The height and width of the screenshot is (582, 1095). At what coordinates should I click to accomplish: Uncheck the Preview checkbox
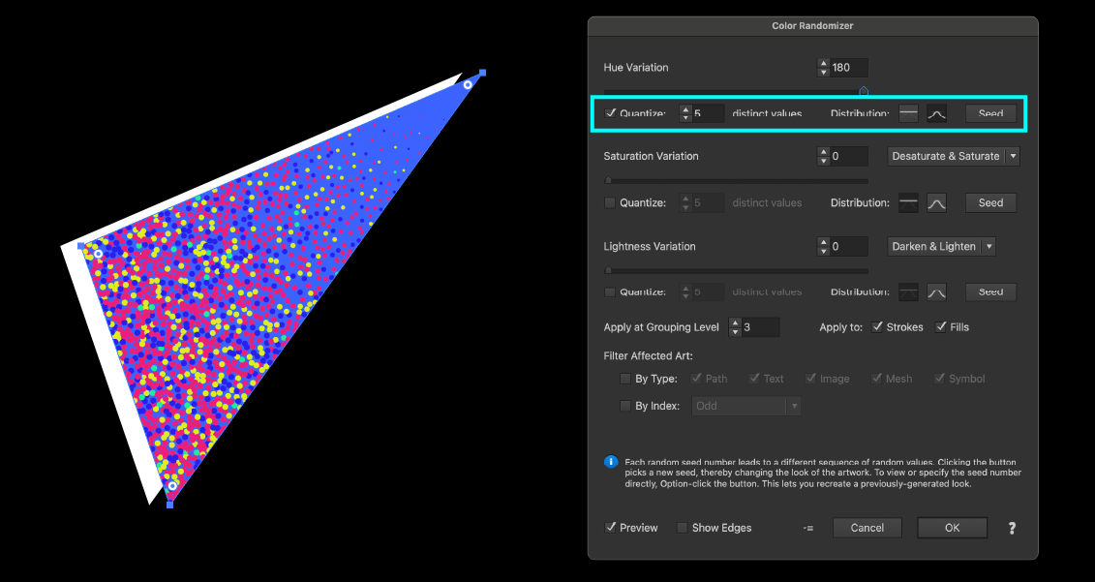pyautogui.click(x=611, y=528)
